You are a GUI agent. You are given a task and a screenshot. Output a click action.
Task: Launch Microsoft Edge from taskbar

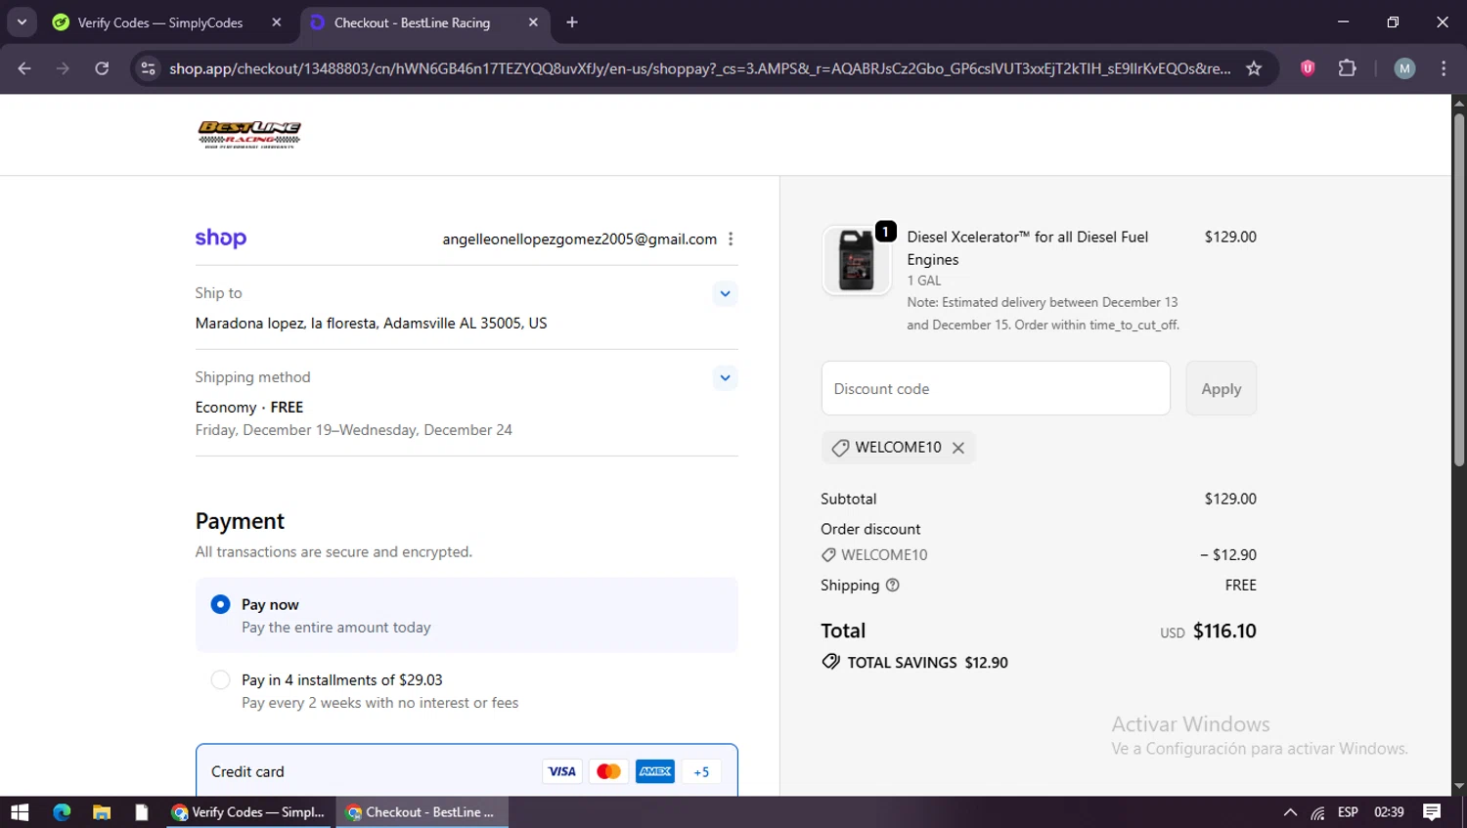[62, 812]
